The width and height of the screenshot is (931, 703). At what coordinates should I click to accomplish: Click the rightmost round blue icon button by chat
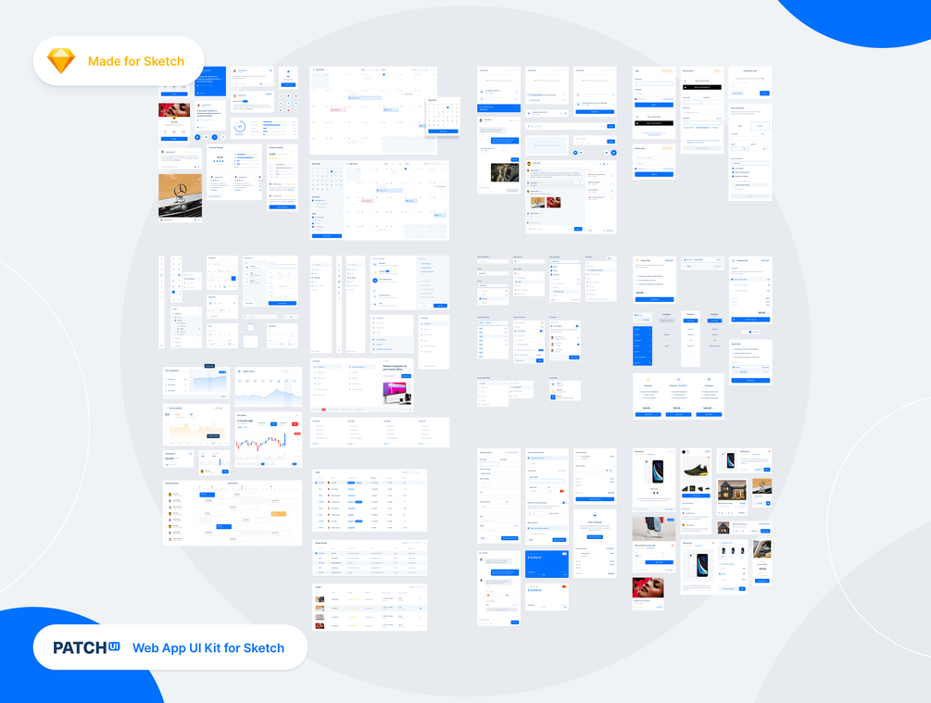613,153
